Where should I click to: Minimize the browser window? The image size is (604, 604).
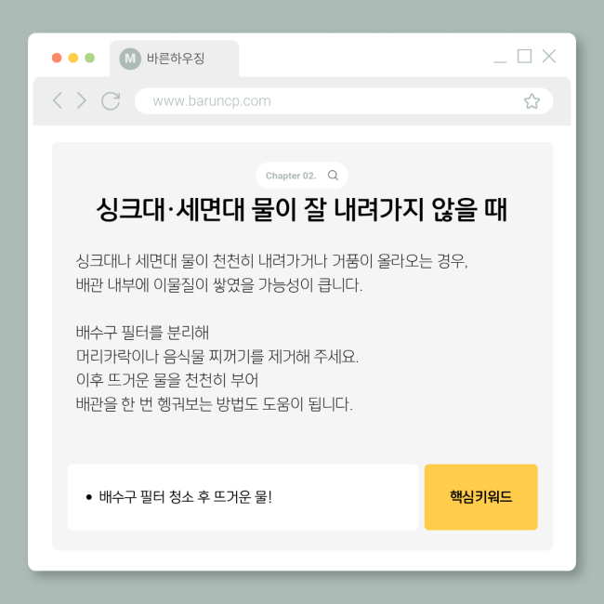tap(500, 61)
